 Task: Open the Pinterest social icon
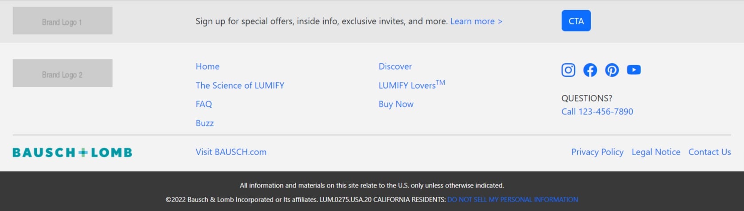612,70
